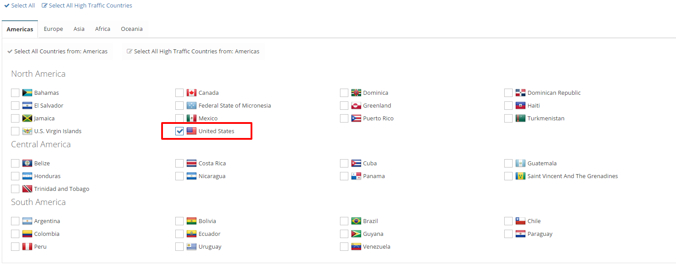676x272 pixels.
Task: Click the Brazil flag icon
Action: (356, 221)
